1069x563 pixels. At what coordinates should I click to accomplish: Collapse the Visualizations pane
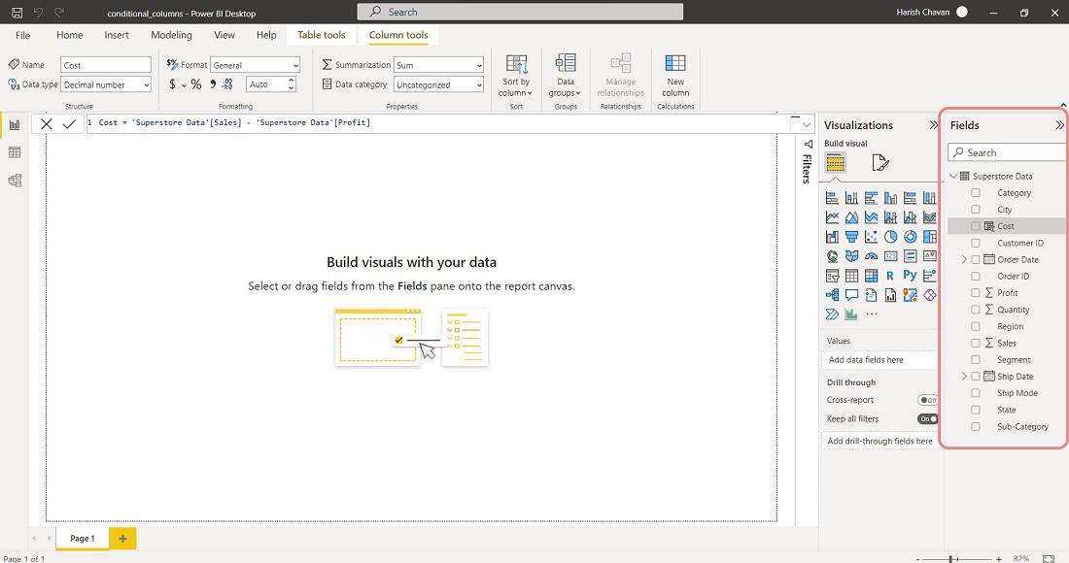(933, 125)
